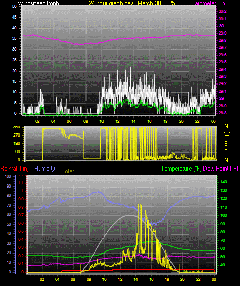The width and height of the screenshot is (240, 286).
Task: Click the 06 hour tick under wind graph
Action: pos(69,121)
